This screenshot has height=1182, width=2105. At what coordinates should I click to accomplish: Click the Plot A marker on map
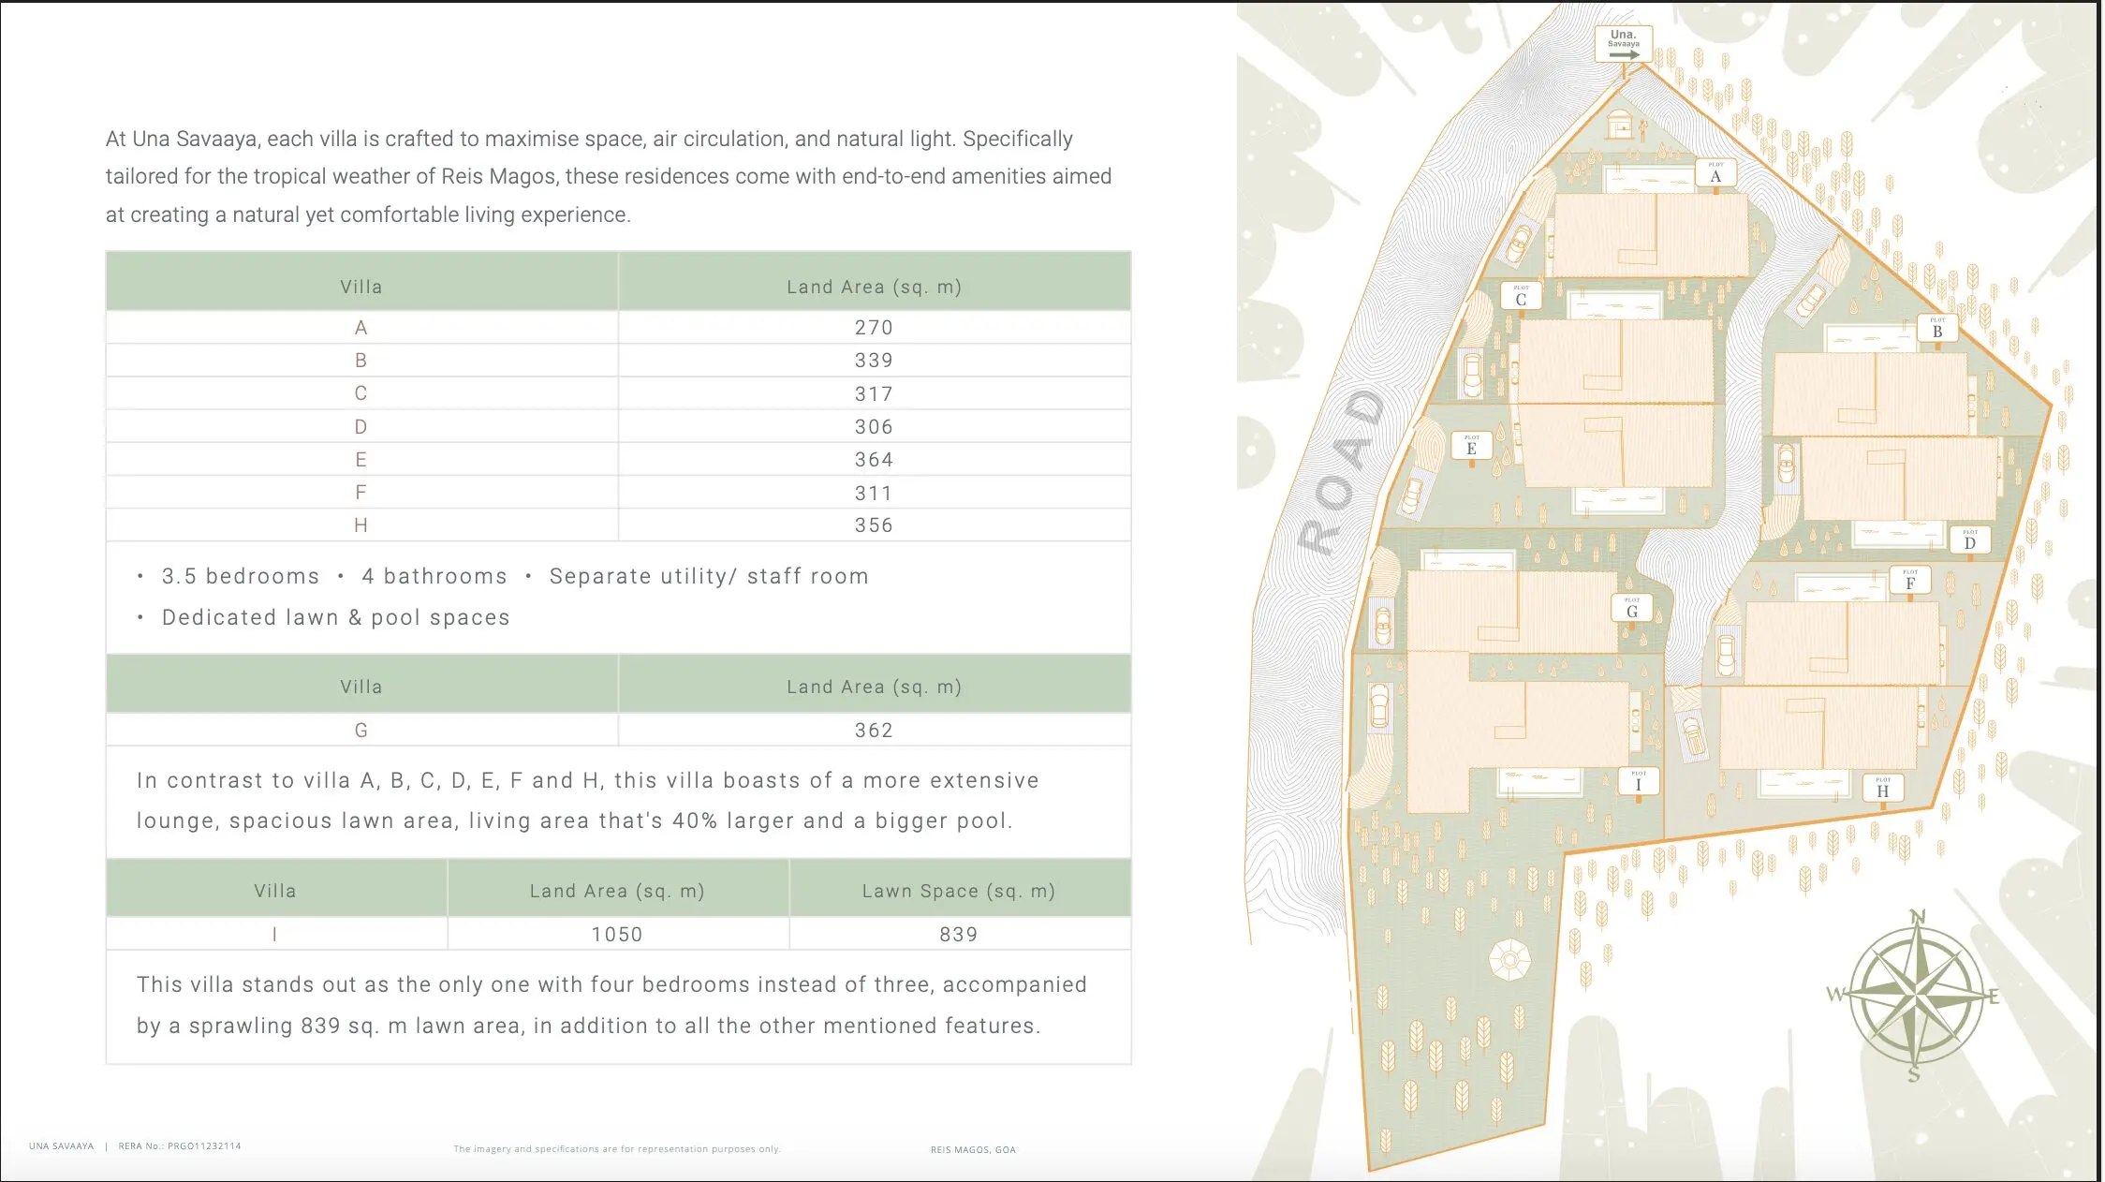click(1715, 173)
